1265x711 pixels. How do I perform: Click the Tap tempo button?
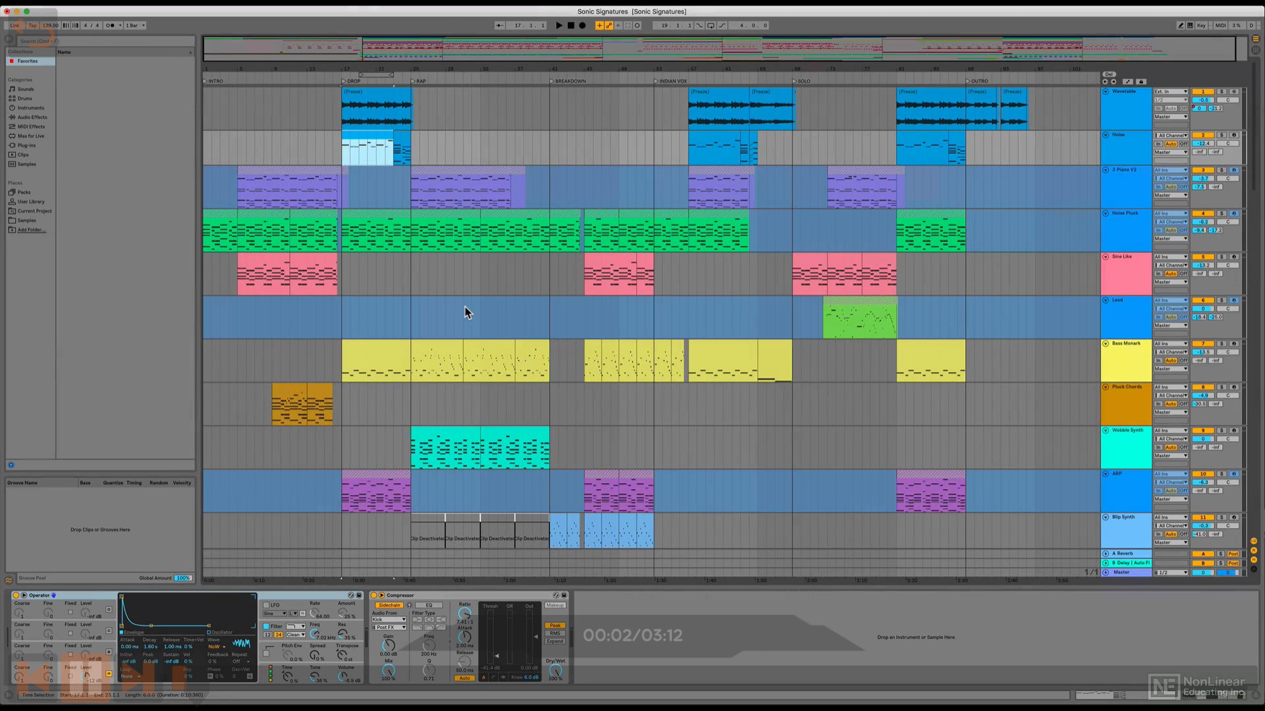point(32,26)
